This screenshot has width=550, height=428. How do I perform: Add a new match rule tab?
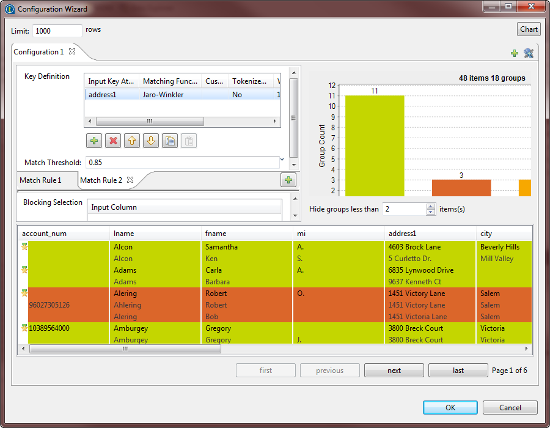coord(288,180)
